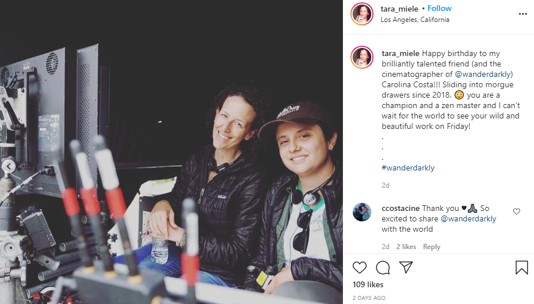Image resolution: width=534 pixels, height=304 pixels.
Task: Open ccostacine's profile avatar
Action: click(x=362, y=212)
